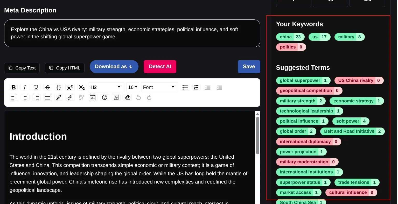Apply italic formatting
Viewport: 398px width, 204px height.
pos(25,87)
